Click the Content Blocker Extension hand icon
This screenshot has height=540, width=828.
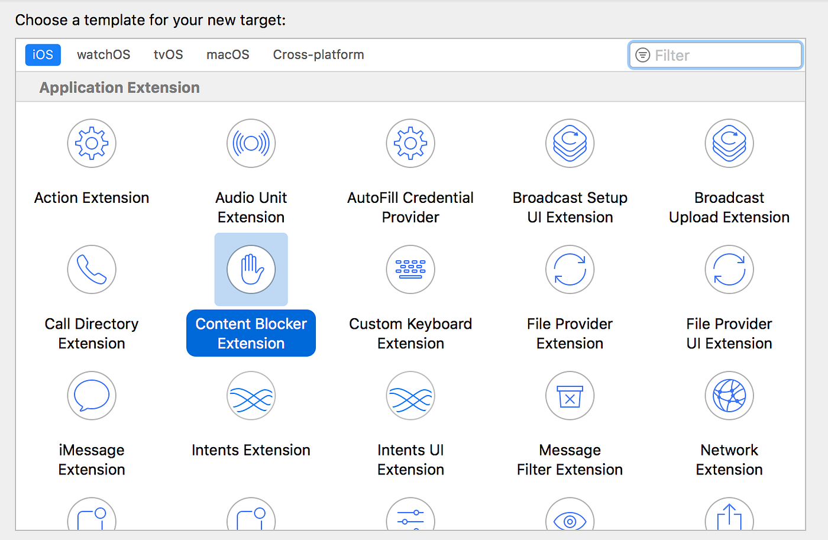251,269
